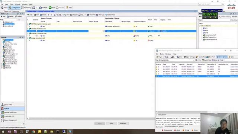The width and height of the screenshot is (238, 134).
Task: Open Chrome from the Windows taskbar
Action: 33,131
